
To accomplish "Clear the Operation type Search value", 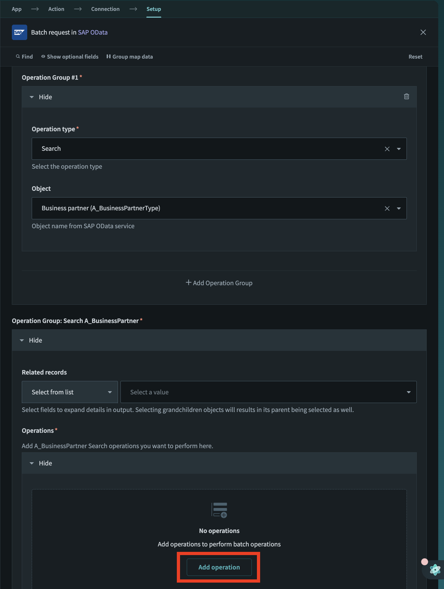I will (387, 149).
